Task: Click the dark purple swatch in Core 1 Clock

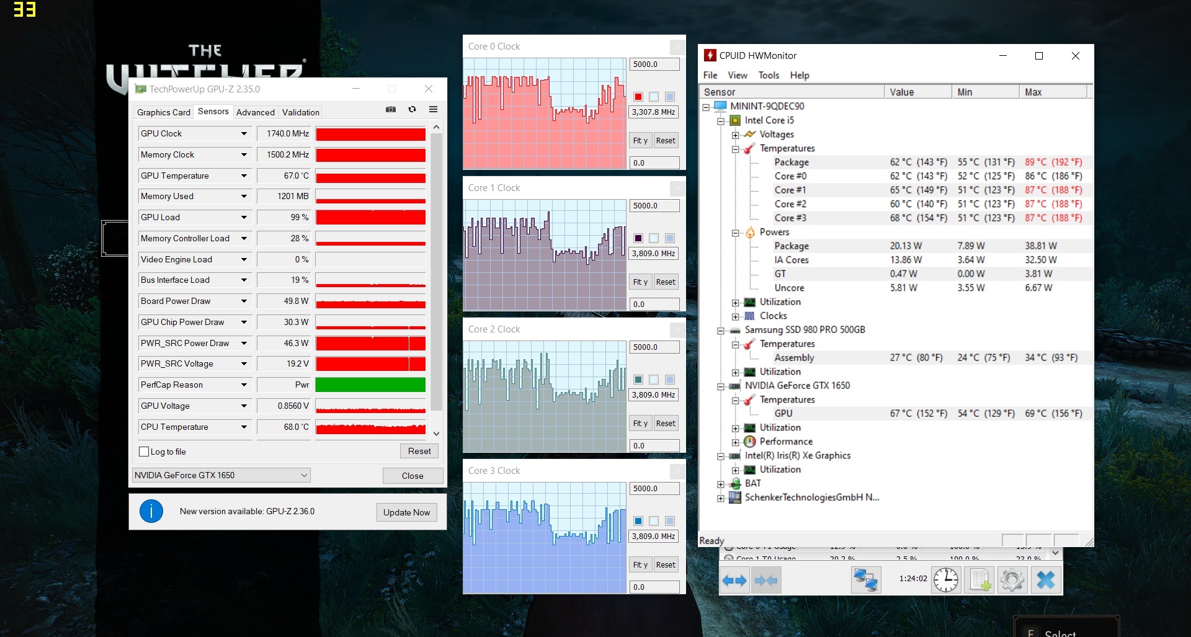Action: click(x=638, y=238)
